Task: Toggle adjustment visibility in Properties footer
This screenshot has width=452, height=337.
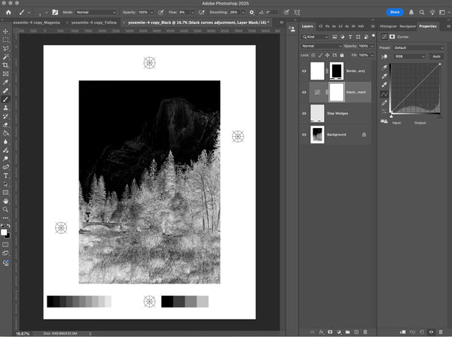Action: pyautogui.click(x=431, y=332)
